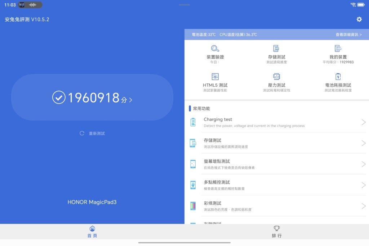
Task: Switch to the 首頁 home tab
Action: point(92,232)
